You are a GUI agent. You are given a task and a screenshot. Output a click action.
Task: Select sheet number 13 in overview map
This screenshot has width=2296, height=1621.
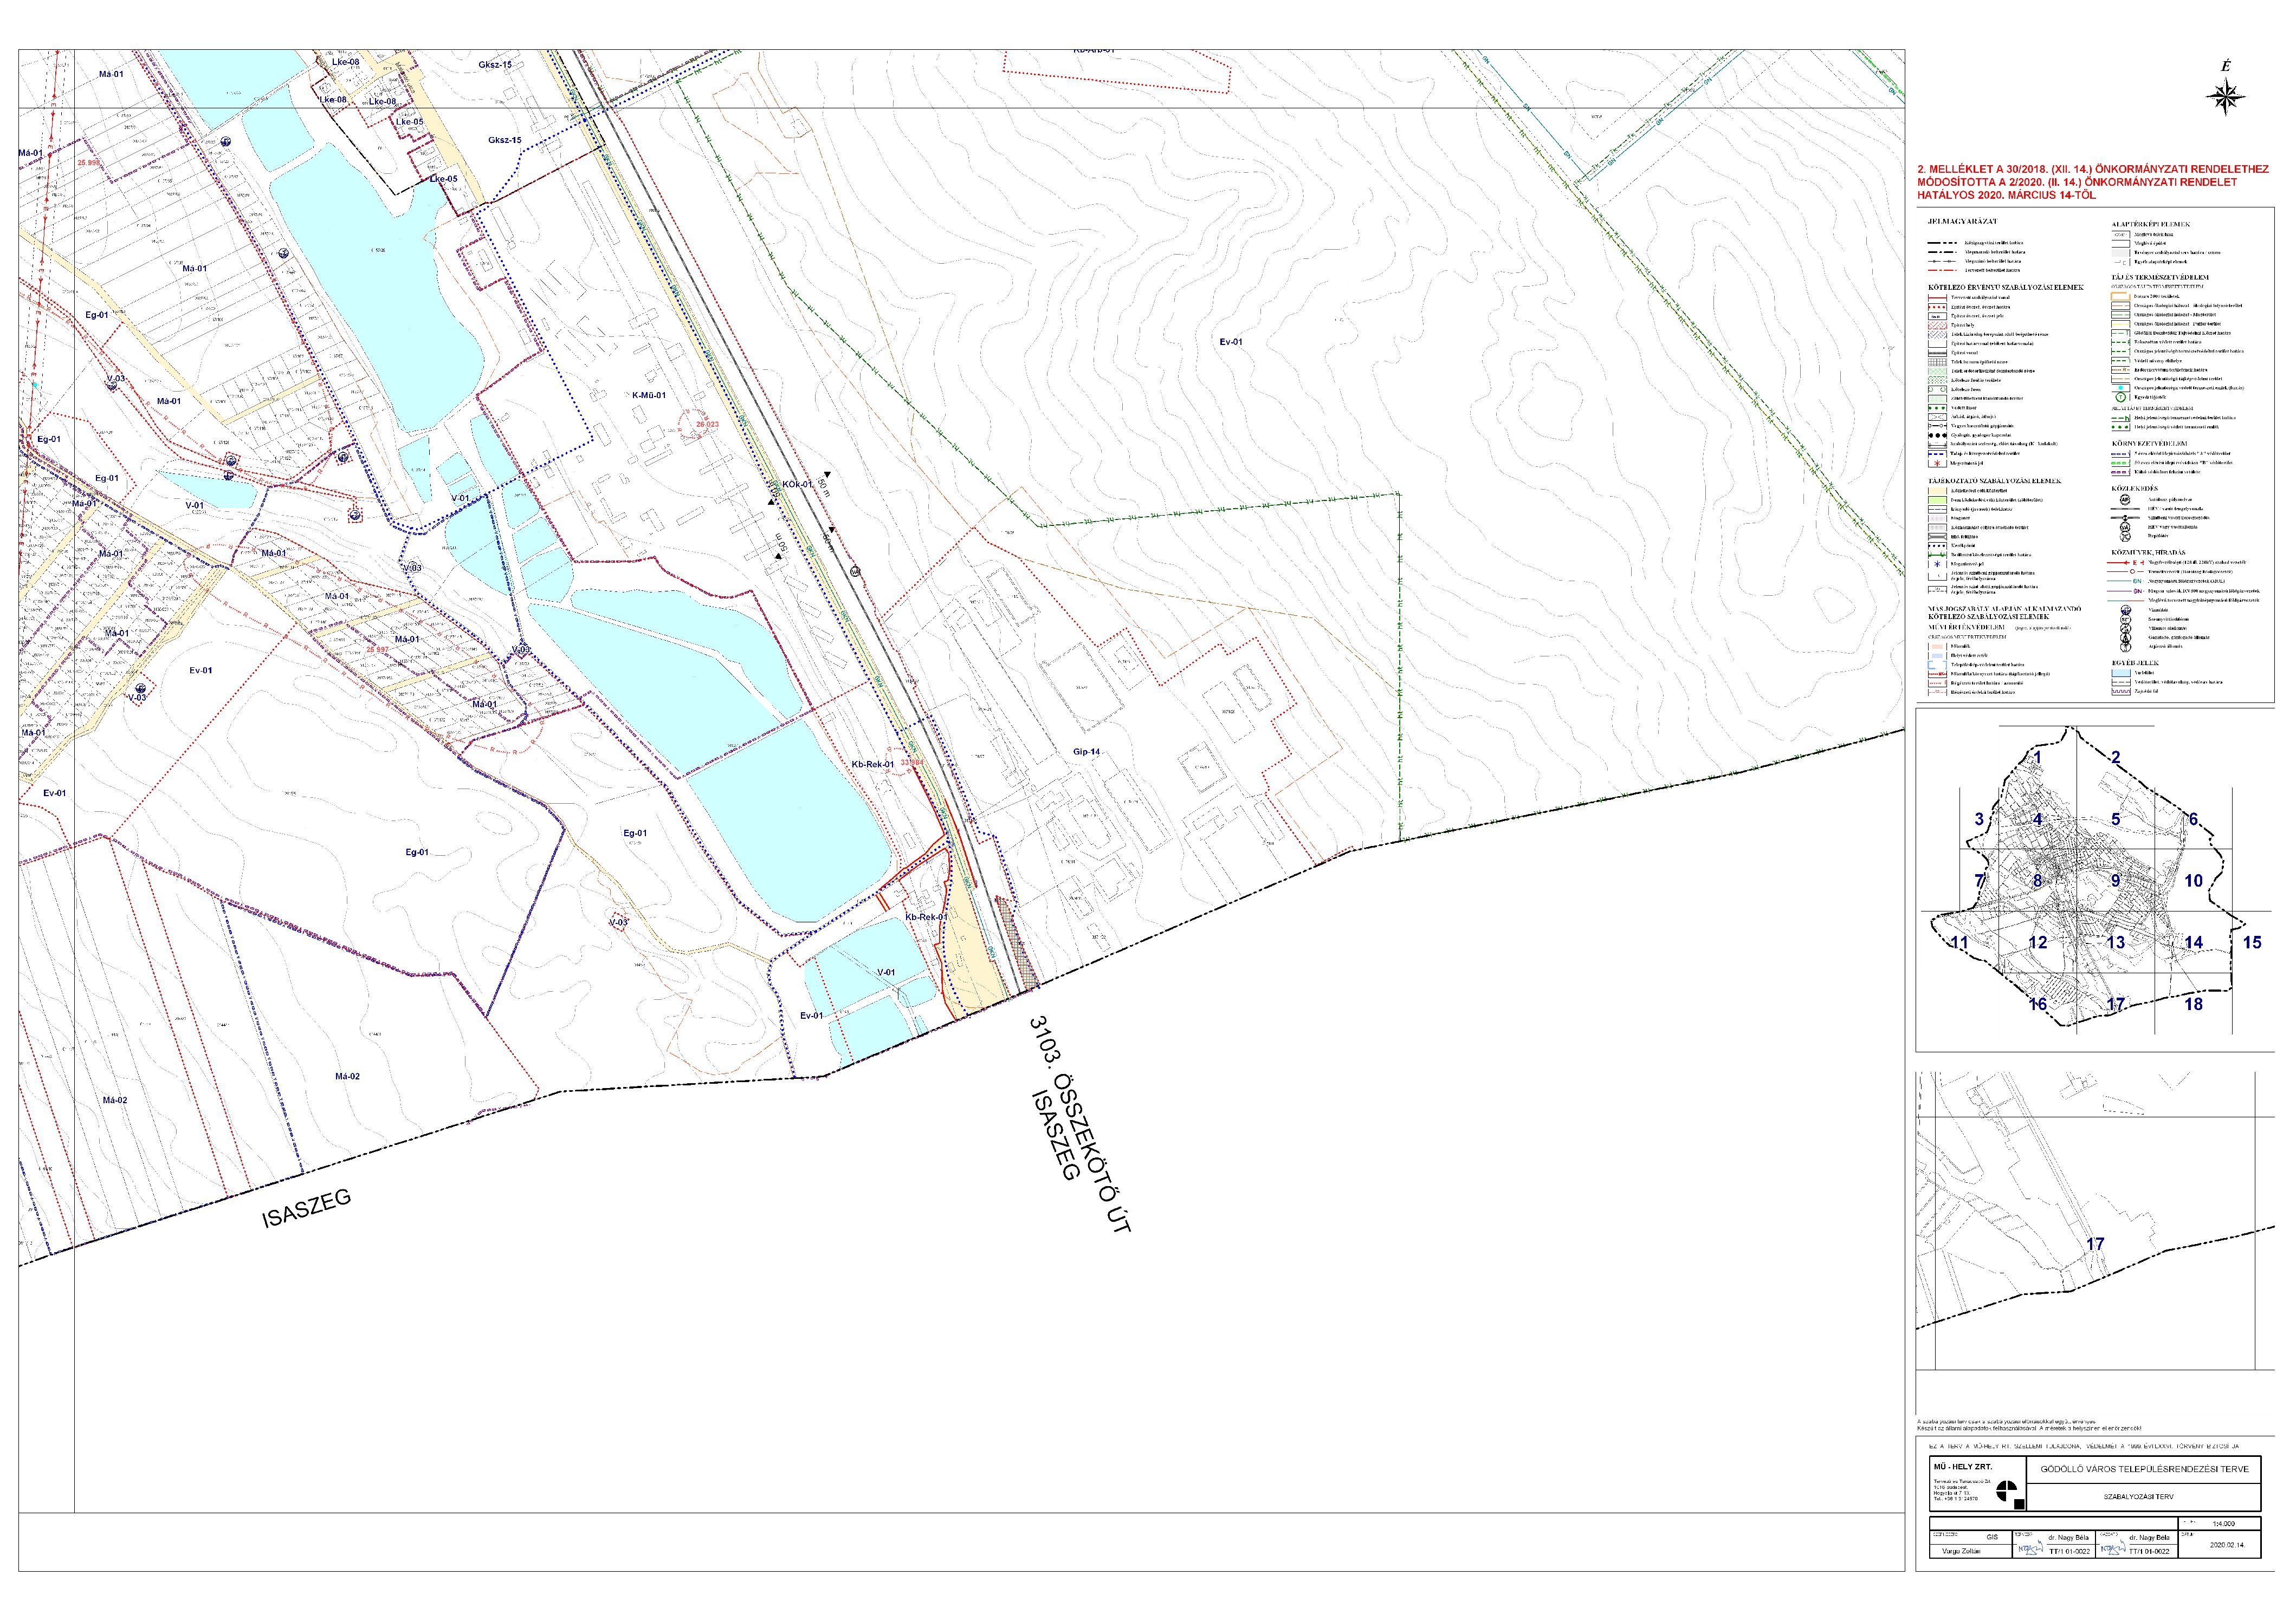click(x=2115, y=942)
